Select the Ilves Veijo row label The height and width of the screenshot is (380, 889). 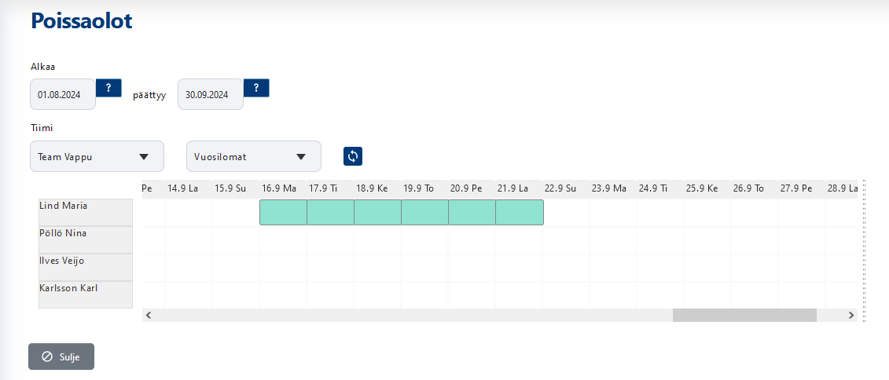[x=85, y=267]
